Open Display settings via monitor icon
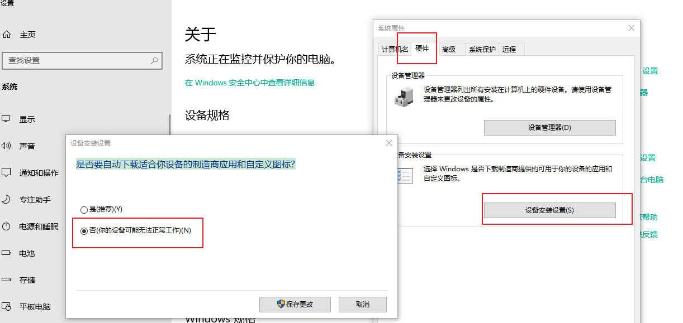 click(x=7, y=119)
